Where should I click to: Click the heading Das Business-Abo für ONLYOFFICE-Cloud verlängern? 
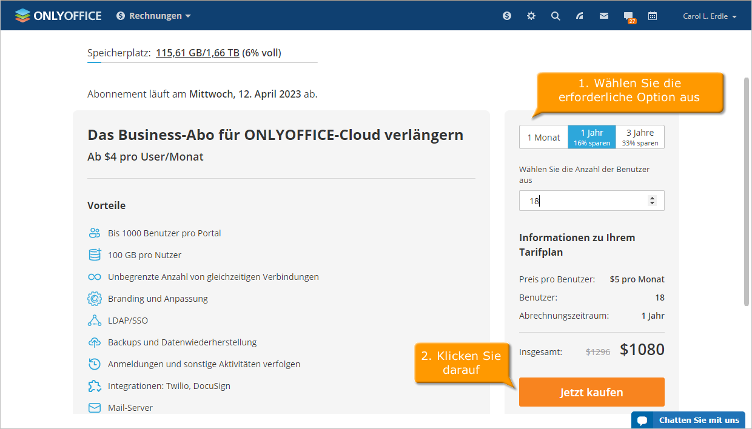coord(275,135)
